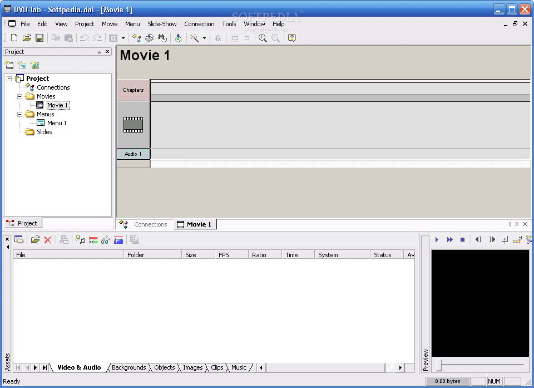Open a project via the folder icon in the main toolbar
Viewport: 534px width, 388px height.
(27, 38)
